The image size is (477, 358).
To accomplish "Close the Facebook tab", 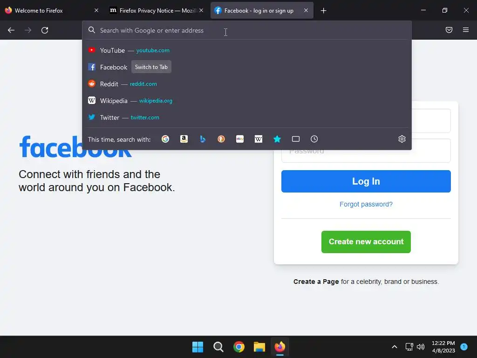I will click(x=306, y=10).
